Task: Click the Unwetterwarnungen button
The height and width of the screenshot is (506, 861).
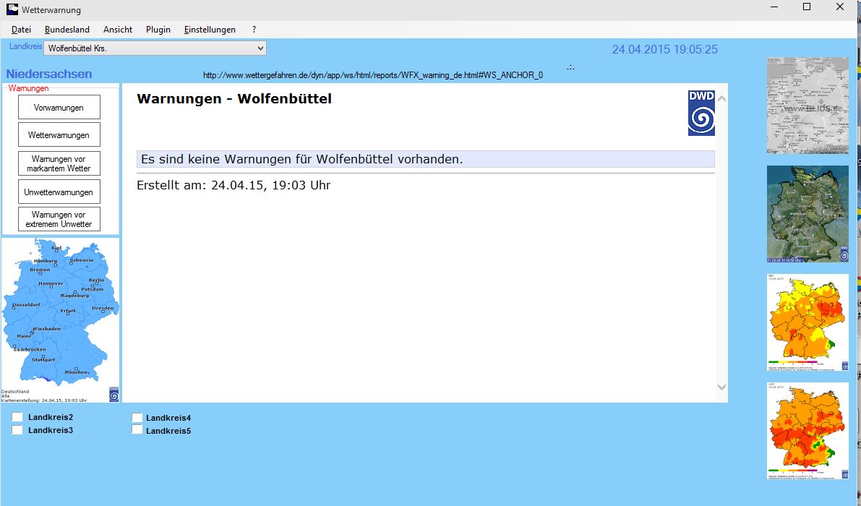Action: click(59, 192)
